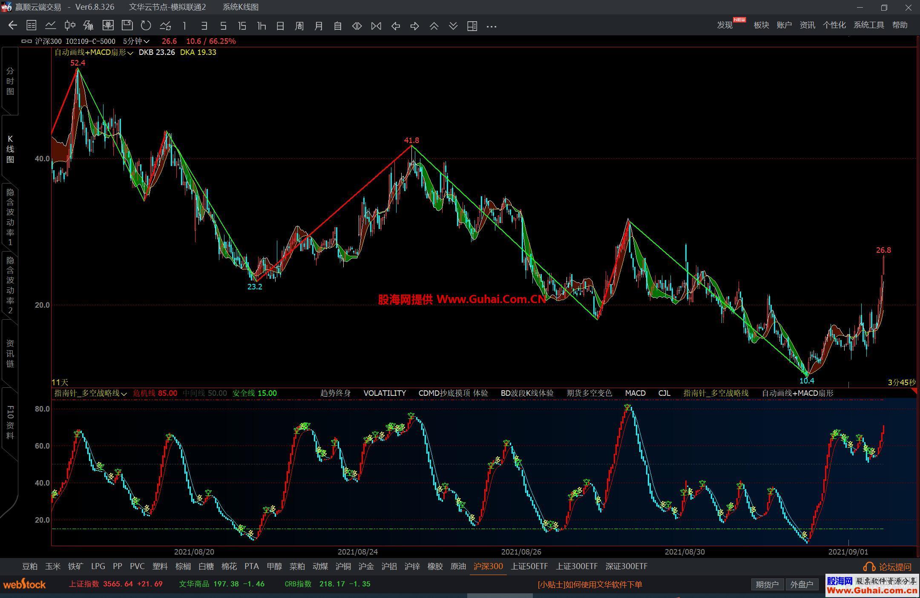The height and width of the screenshot is (598, 920).
Task: Switch to weekly (周) period
Action: click(x=299, y=26)
